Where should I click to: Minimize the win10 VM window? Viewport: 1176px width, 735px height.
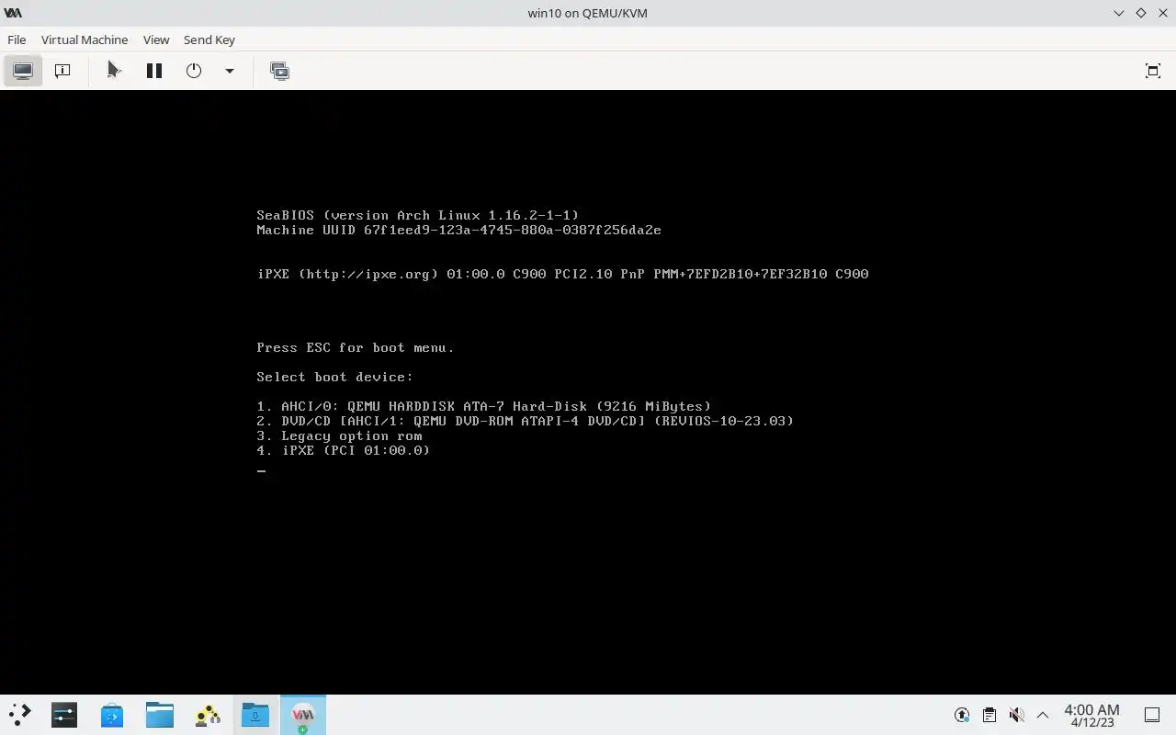pos(1118,13)
